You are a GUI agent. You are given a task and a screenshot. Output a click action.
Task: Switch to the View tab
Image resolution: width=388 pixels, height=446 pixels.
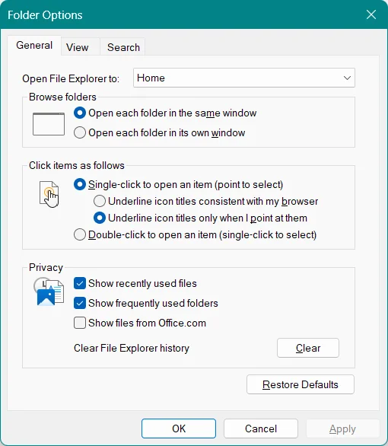(78, 47)
